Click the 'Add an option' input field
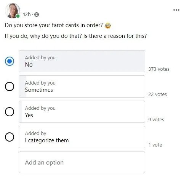The width and height of the screenshot is (189, 176). (x=82, y=162)
